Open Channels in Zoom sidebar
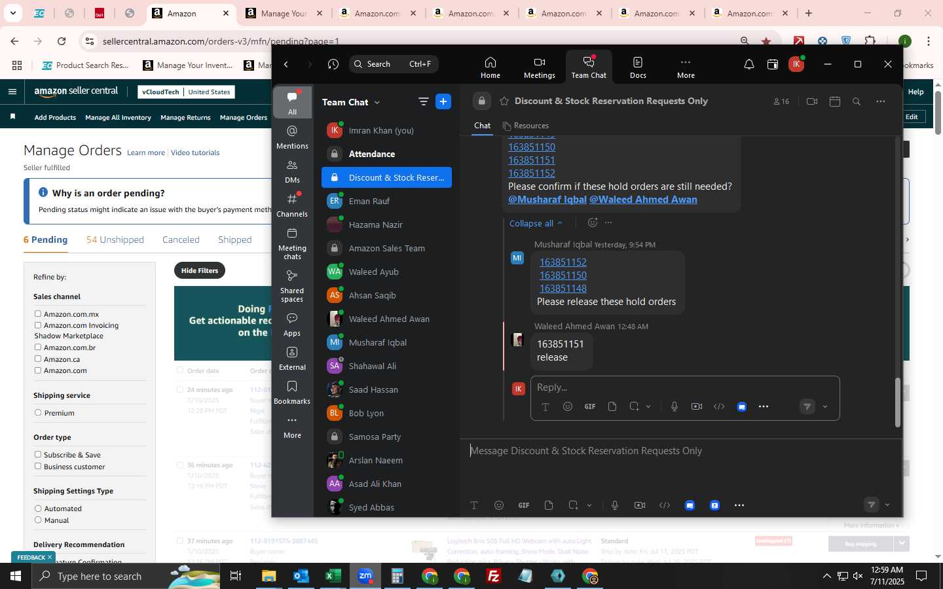The image size is (943, 589). click(292, 205)
